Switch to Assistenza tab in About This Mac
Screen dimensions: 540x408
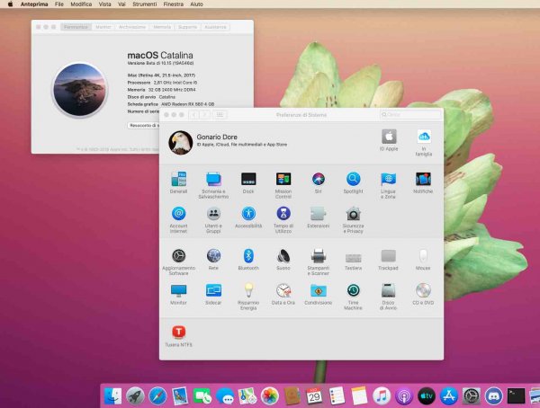click(x=215, y=27)
